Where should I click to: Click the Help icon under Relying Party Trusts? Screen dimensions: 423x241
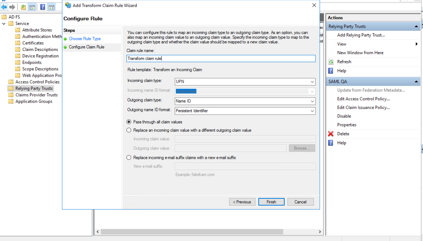pos(331,71)
